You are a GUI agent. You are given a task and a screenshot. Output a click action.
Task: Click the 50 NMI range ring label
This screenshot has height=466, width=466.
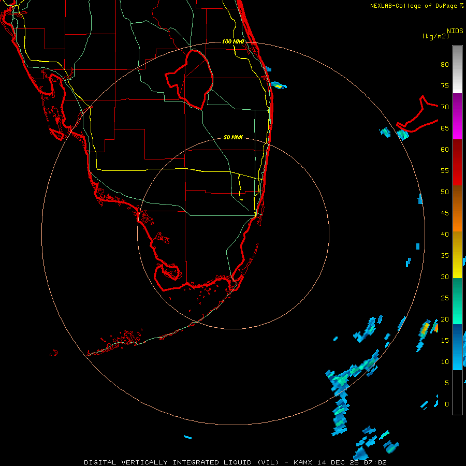[x=233, y=137]
